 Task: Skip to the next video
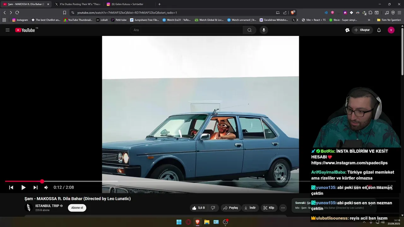(x=35, y=187)
